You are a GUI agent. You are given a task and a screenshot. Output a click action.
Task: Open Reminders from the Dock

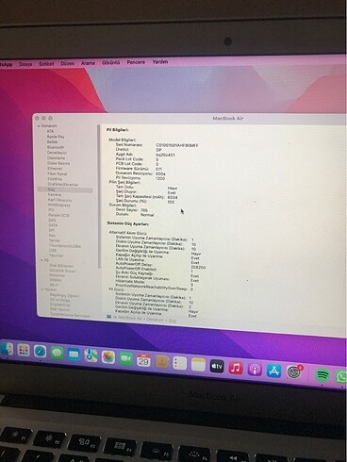[180, 363]
